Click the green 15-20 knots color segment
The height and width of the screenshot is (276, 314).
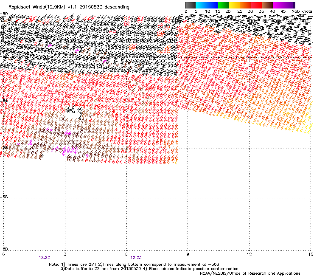pyautogui.click(x=223, y=5)
